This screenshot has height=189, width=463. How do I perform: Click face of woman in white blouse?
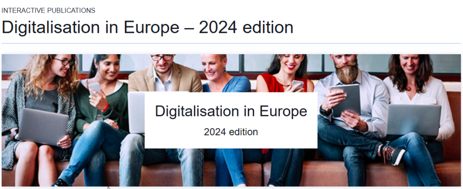click(x=410, y=63)
